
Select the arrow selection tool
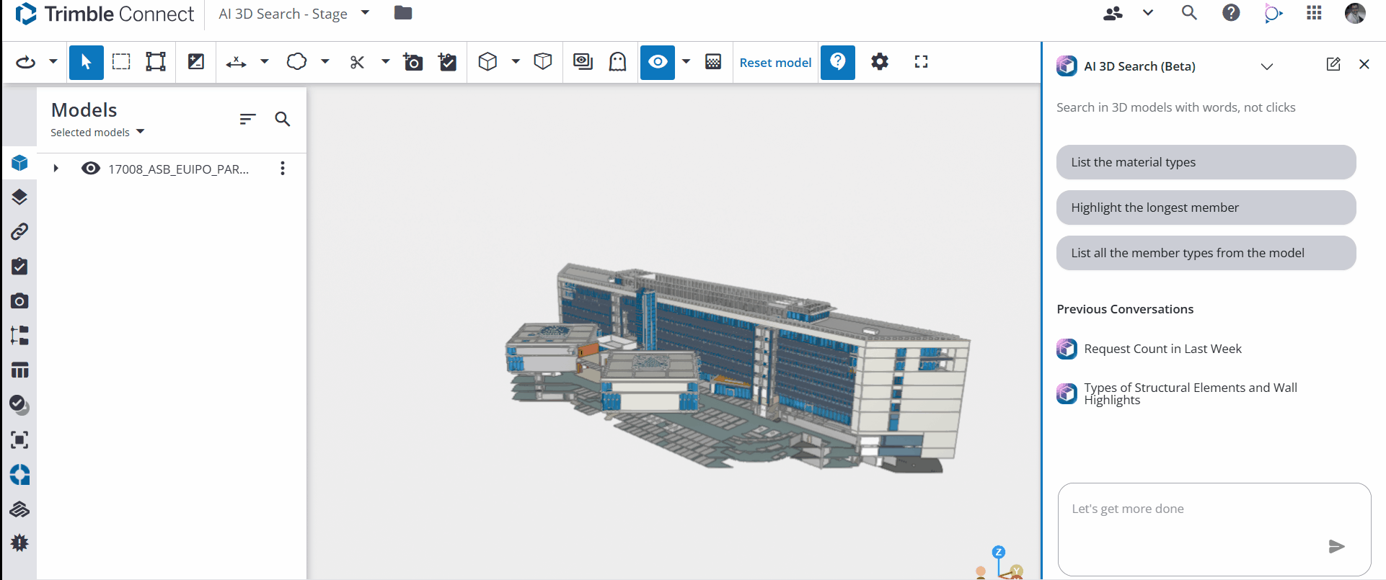coord(87,62)
